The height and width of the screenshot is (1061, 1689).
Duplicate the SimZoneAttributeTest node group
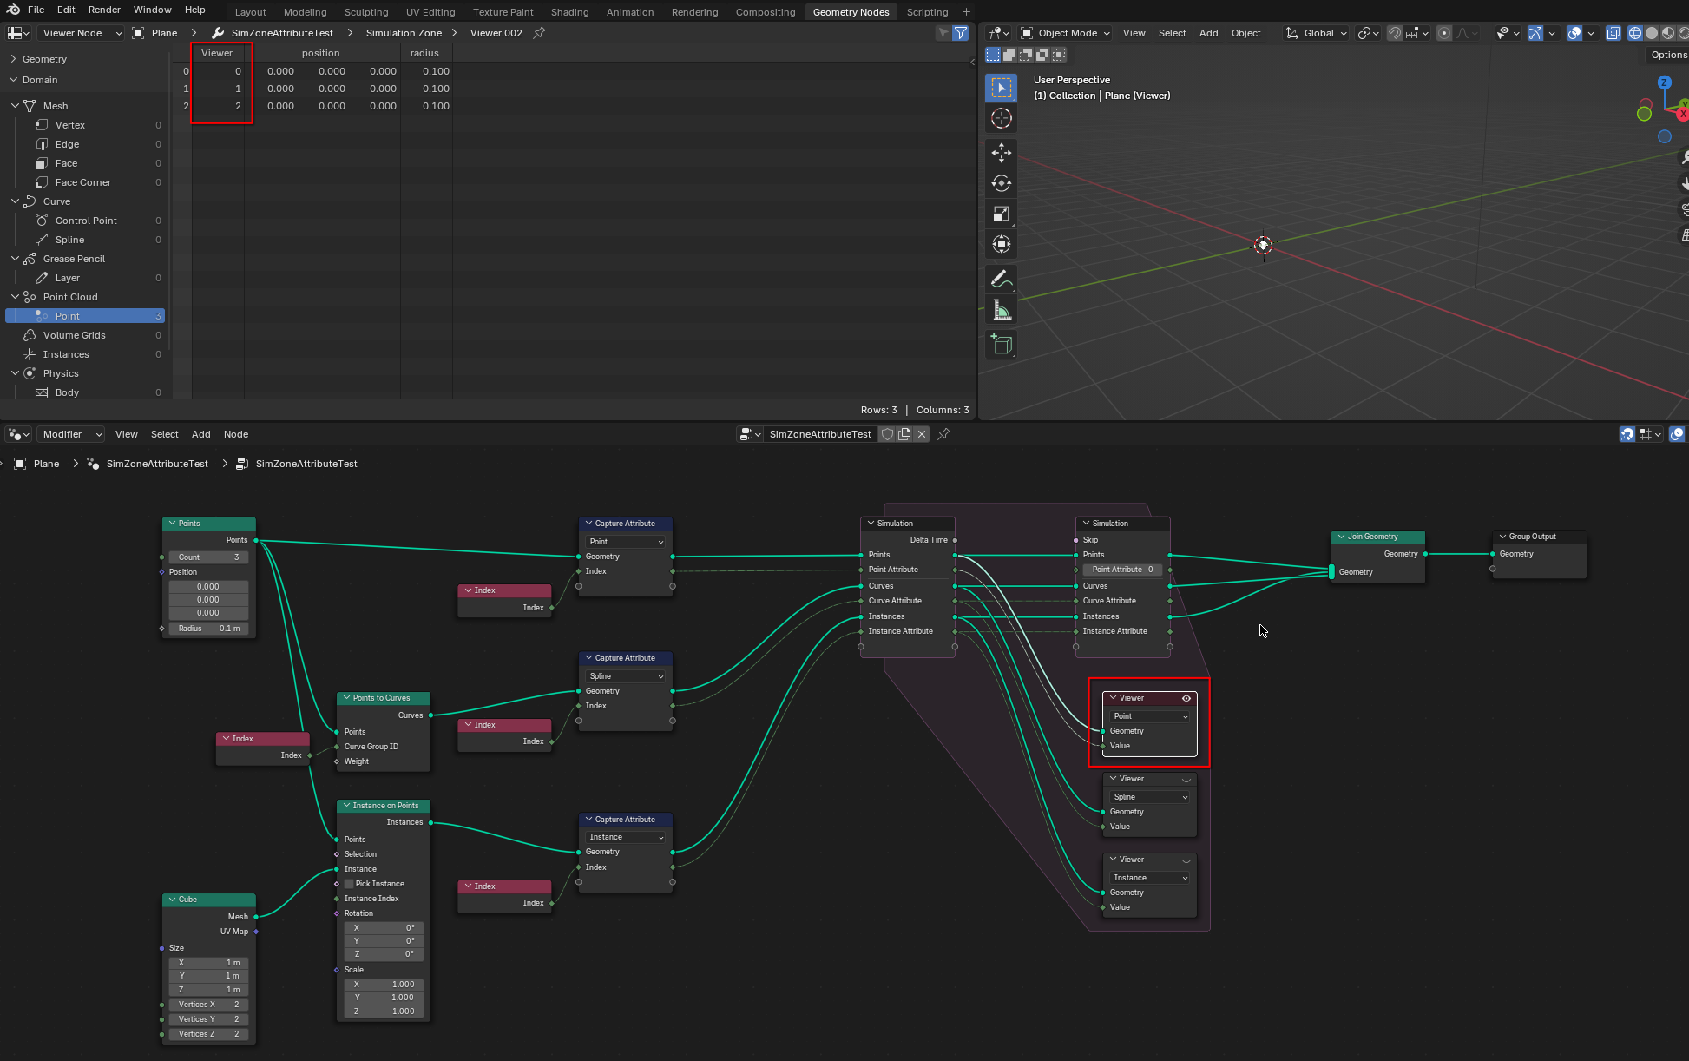[x=904, y=434]
